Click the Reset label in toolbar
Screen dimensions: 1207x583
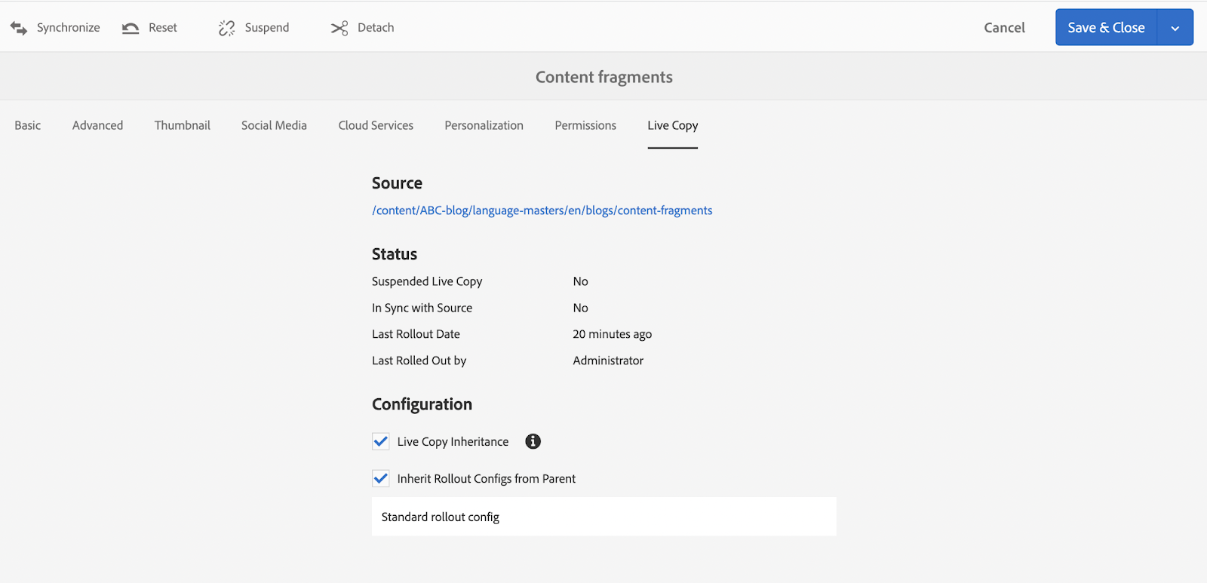click(x=163, y=28)
